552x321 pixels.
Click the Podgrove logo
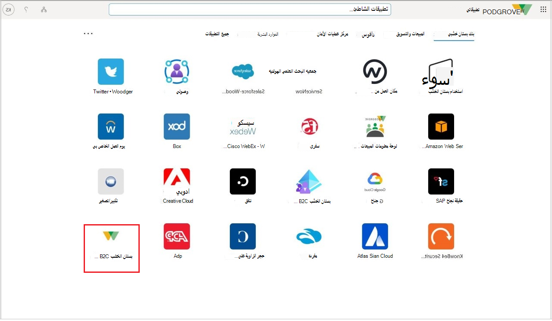tap(507, 10)
